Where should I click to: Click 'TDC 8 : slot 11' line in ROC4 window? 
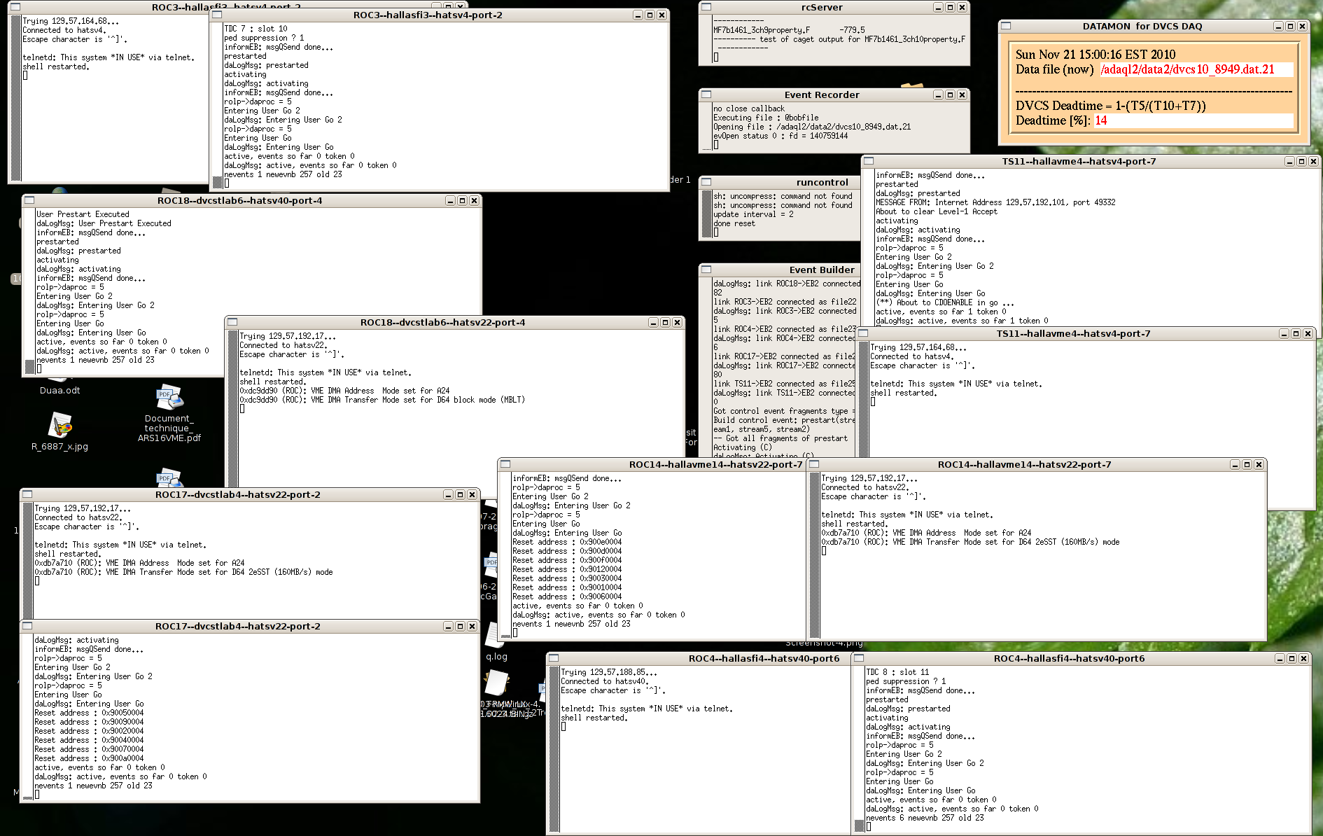897,671
